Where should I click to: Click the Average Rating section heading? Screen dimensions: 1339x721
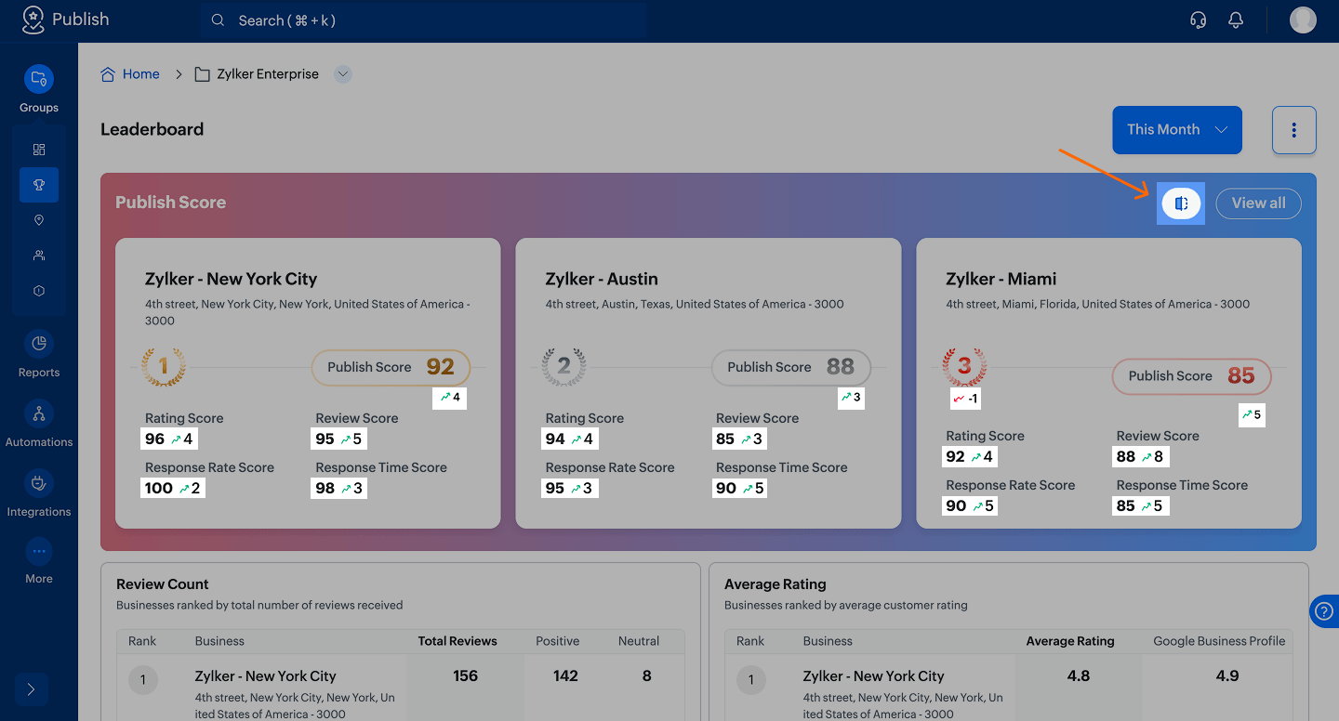click(x=776, y=584)
